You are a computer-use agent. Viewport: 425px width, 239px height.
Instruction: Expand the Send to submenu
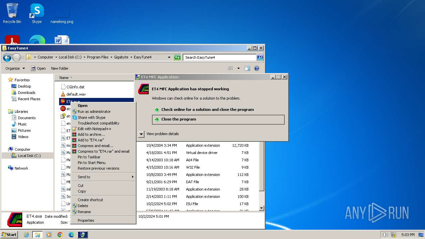[x=103, y=177]
